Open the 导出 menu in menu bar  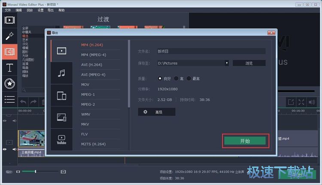51,10
